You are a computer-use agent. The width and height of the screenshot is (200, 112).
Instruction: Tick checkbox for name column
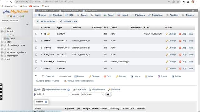pos(36,41)
